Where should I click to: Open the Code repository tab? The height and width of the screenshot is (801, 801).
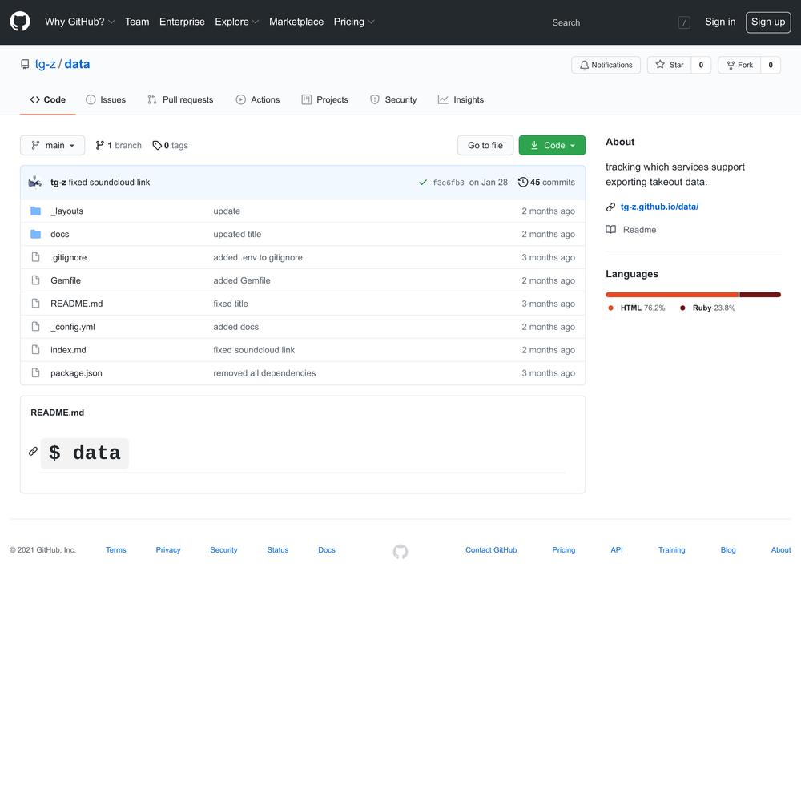(x=48, y=99)
